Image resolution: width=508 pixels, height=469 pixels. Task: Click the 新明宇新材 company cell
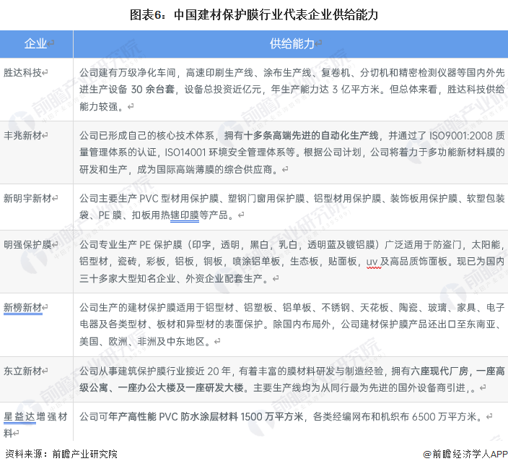(36, 207)
